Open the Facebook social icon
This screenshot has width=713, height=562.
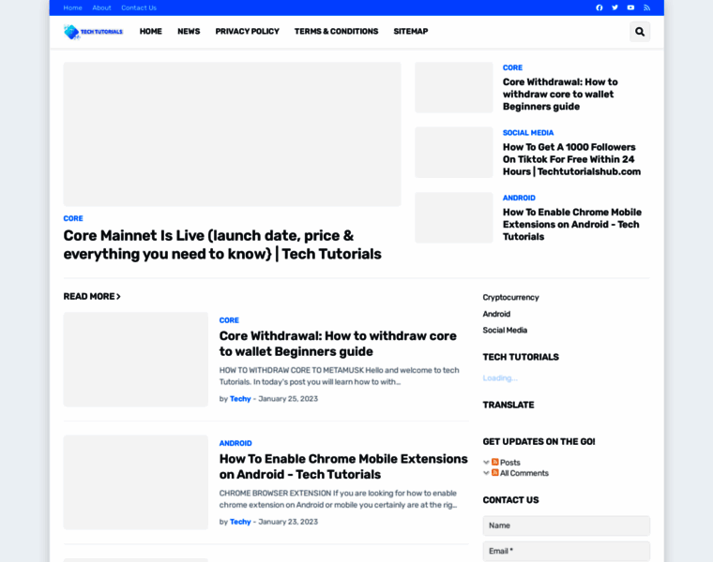[599, 7]
